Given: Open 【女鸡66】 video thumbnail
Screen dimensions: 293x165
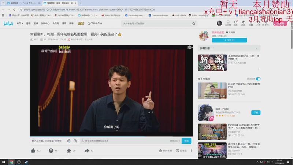Looking at the screenshot, I should coord(212,132).
